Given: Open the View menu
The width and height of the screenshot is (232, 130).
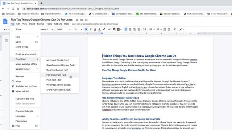Looking at the screenshot, I should 25,24.
